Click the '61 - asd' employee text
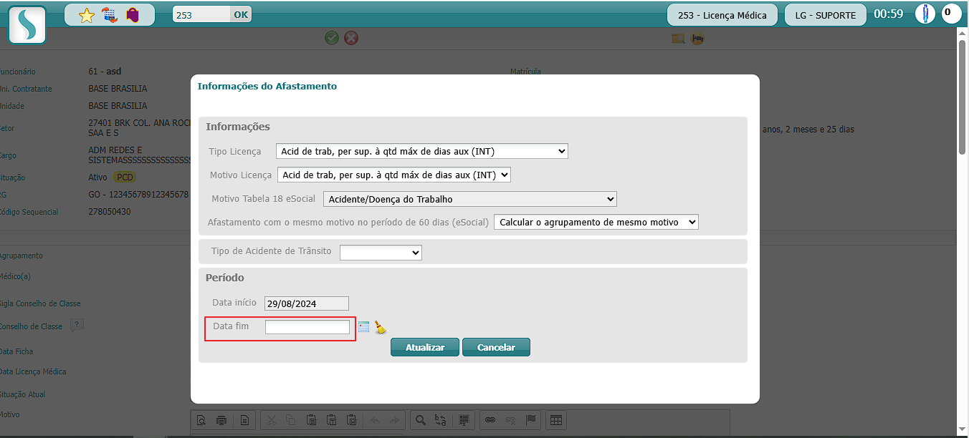The width and height of the screenshot is (969, 438). 105,72
